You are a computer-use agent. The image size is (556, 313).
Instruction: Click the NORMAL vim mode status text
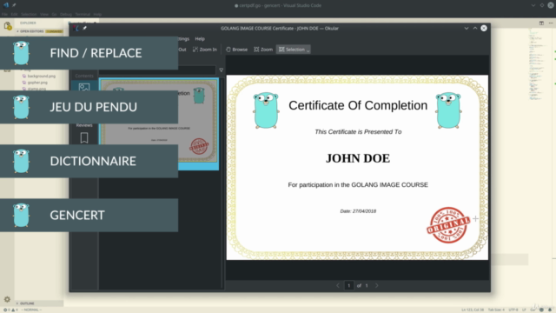point(31,310)
